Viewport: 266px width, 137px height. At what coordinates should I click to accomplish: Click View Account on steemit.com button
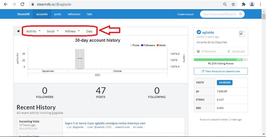tap(221, 71)
